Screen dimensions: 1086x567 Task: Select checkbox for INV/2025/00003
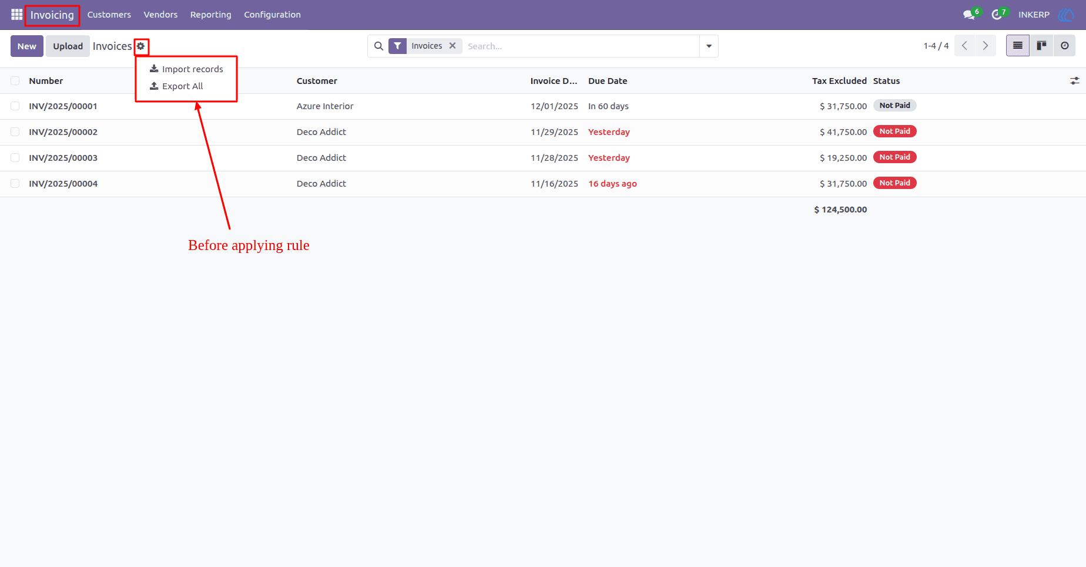click(x=15, y=158)
